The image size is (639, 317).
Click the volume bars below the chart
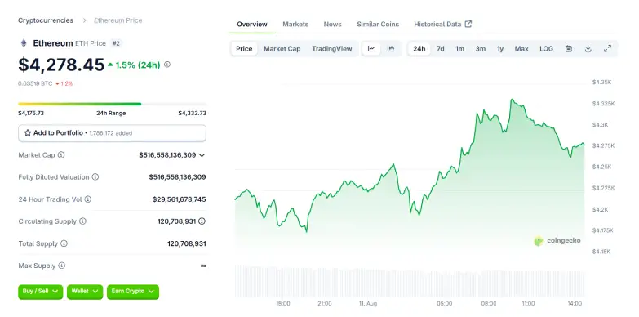click(x=410, y=281)
